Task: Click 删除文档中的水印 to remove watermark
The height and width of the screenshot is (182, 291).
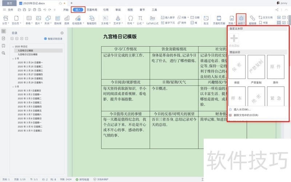Action: [246, 115]
